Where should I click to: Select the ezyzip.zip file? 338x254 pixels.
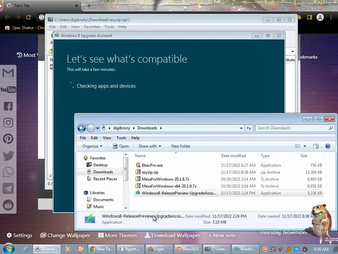pyautogui.click(x=150, y=172)
